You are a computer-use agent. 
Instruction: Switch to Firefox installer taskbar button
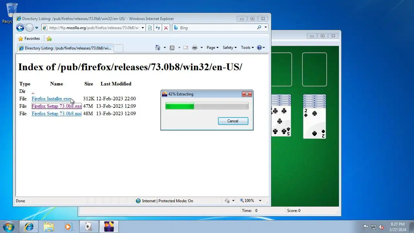point(109,227)
